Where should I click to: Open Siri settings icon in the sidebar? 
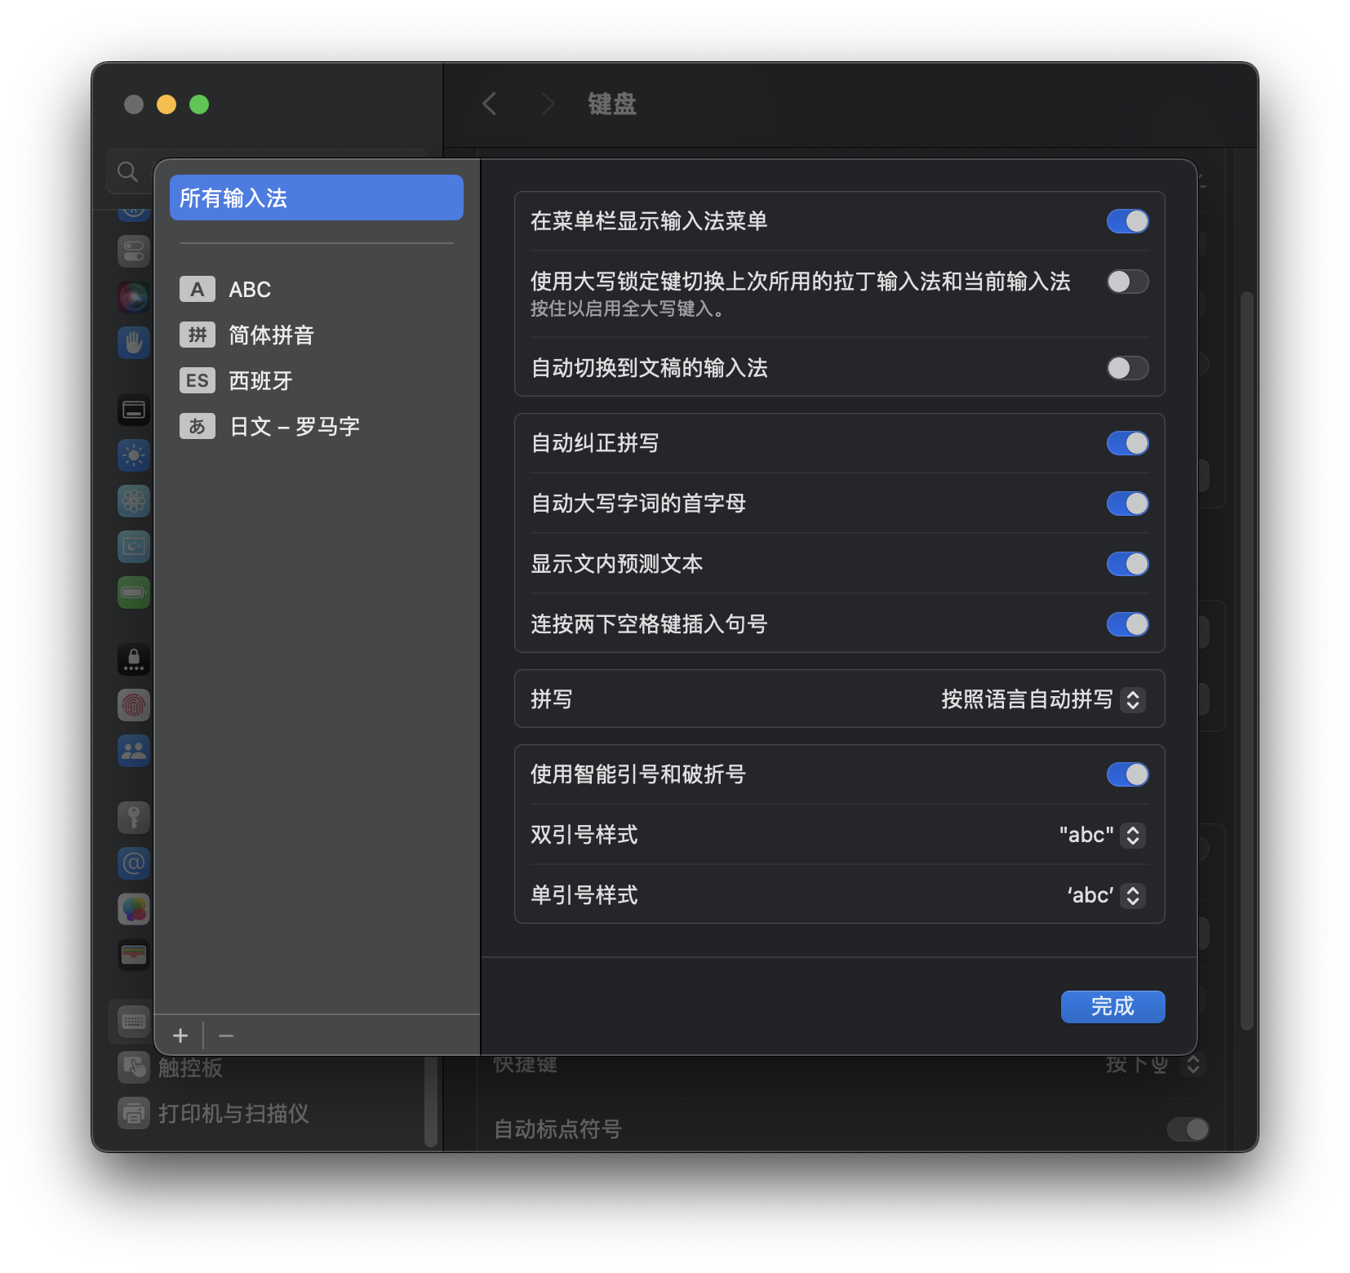pyautogui.click(x=134, y=297)
